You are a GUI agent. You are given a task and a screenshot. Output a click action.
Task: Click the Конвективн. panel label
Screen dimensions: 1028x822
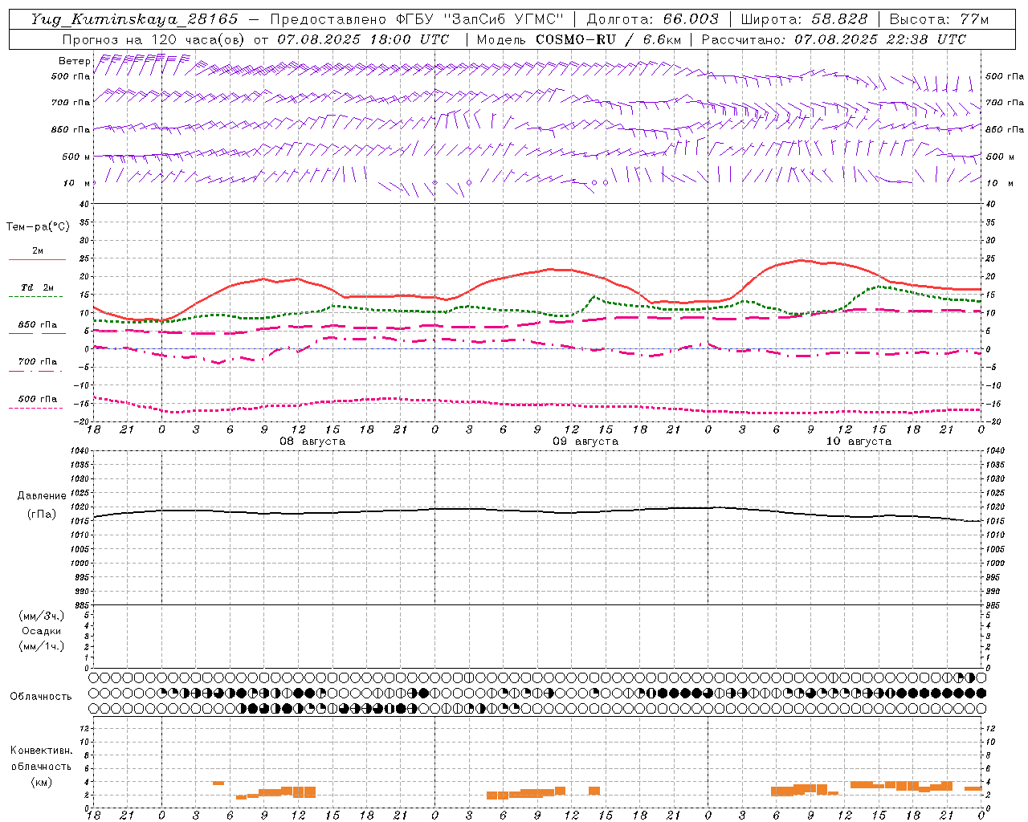coord(41,751)
